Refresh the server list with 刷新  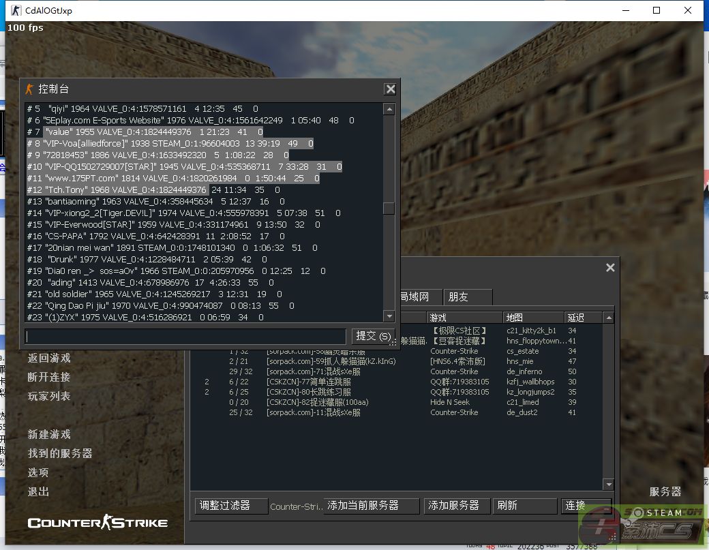[x=524, y=506]
